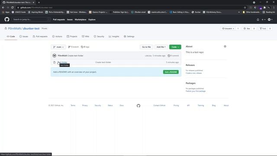Open the Create test-folder commit message
The height and width of the screenshot is (156, 277).
pos(75,55)
